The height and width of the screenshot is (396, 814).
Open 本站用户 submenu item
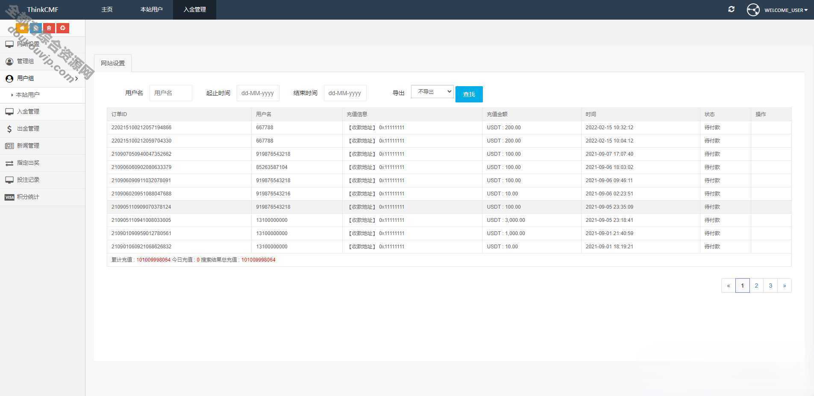tap(28, 95)
